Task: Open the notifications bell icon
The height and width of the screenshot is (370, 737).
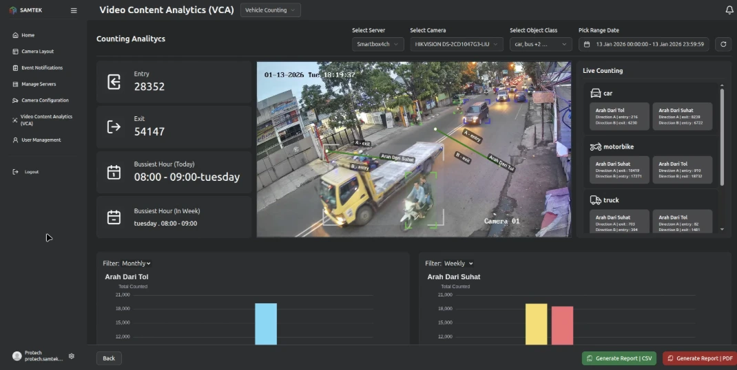Action: coord(729,10)
